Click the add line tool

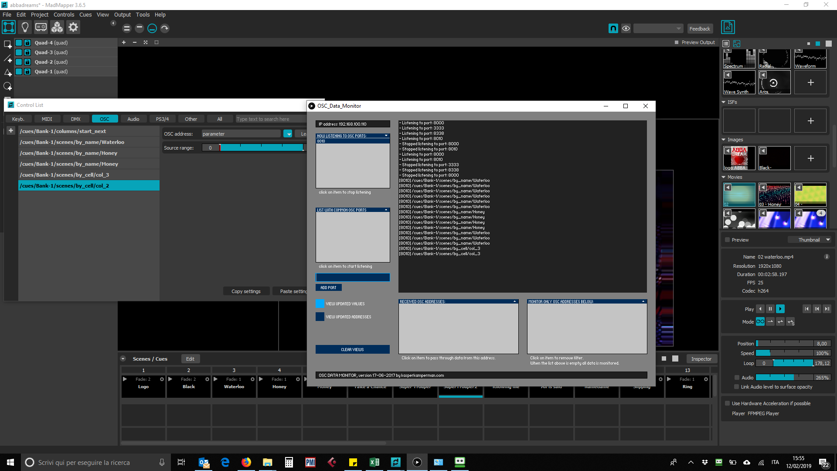[x=7, y=58]
